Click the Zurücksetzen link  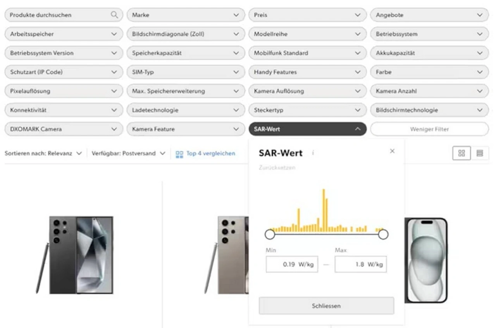(277, 168)
